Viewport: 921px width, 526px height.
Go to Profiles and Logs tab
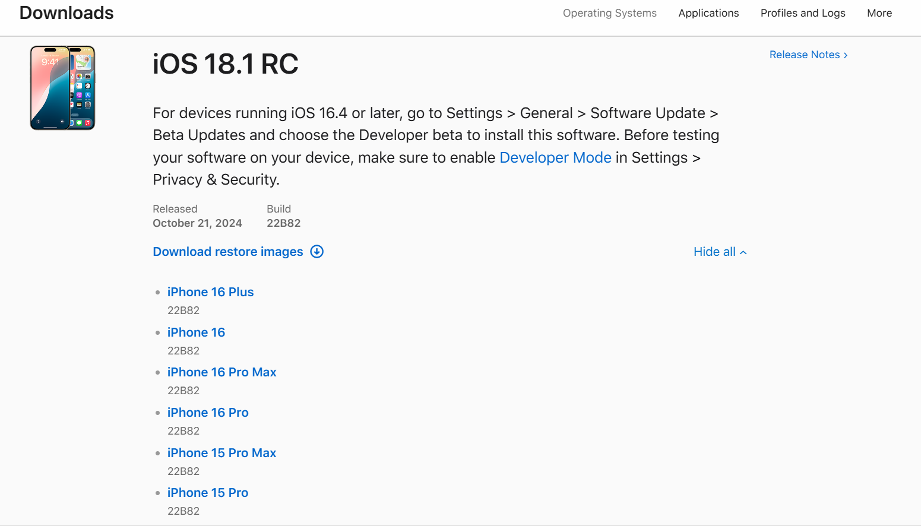coord(803,13)
